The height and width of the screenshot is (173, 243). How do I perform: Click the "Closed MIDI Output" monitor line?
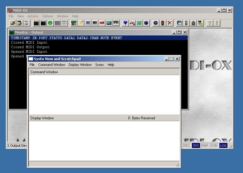(x=30, y=47)
